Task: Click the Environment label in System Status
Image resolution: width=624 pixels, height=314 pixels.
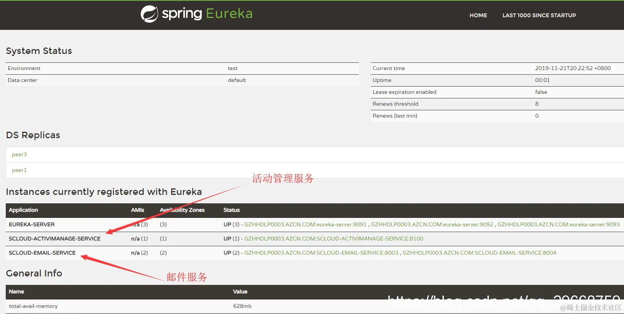Action: [x=24, y=68]
